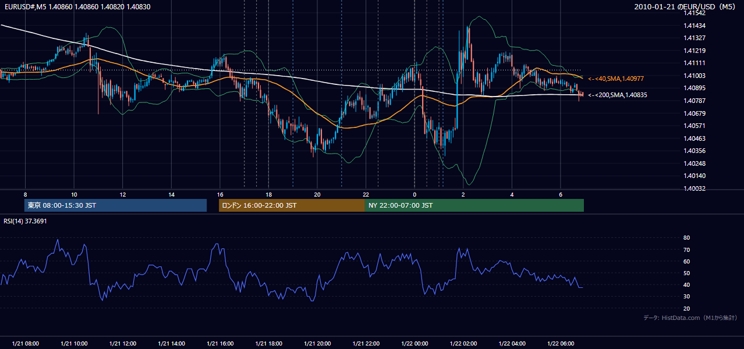Image resolution: width=744 pixels, height=349 pixels.
Task: Click price axis value 1.40356
Action: pos(695,151)
